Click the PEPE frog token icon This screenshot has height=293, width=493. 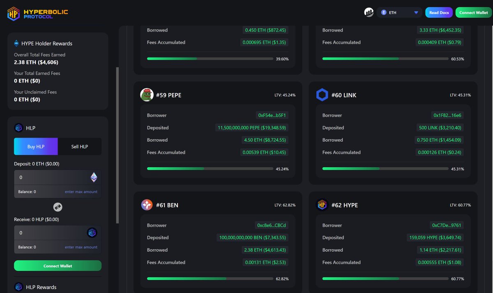coord(147,95)
